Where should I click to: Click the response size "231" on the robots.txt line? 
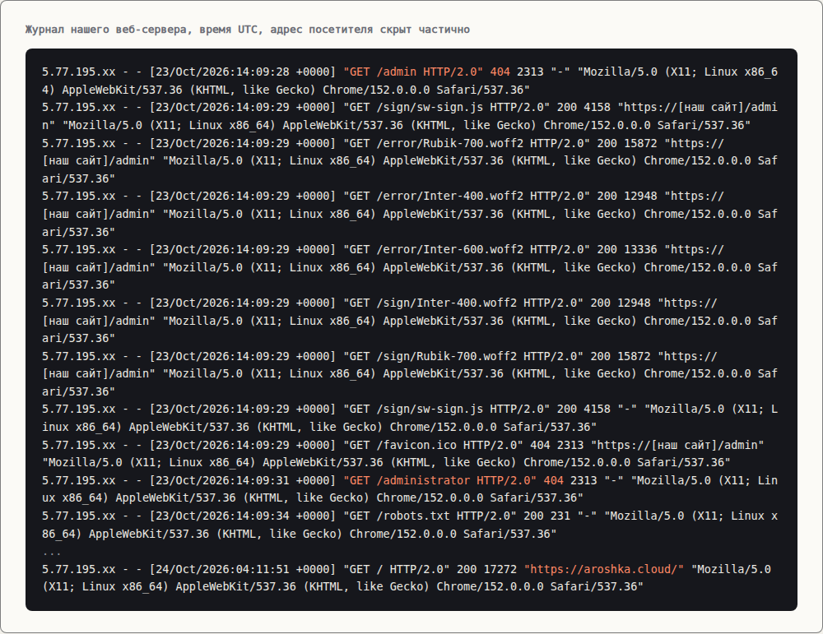[x=560, y=516]
